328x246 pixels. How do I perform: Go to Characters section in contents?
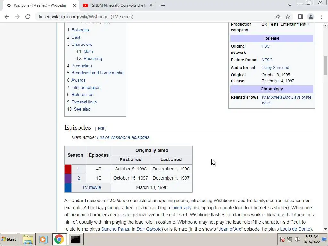tap(82, 44)
